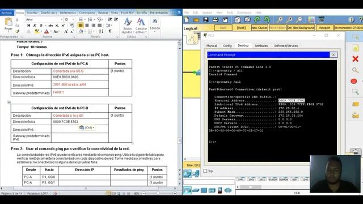Screen dimensions: 363x204
Task: Open the Arial font name dropdown
Action: click(x=62, y=19)
